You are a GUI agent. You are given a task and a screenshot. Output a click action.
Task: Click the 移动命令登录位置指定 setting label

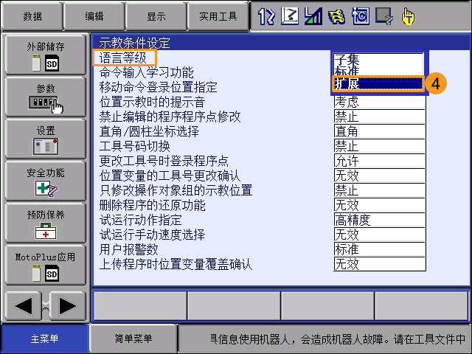click(158, 87)
